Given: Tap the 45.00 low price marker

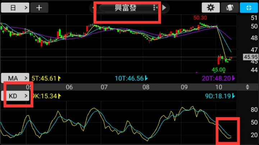Looking at the screenshot, I should pyautogui.click(x=219, y=70).
